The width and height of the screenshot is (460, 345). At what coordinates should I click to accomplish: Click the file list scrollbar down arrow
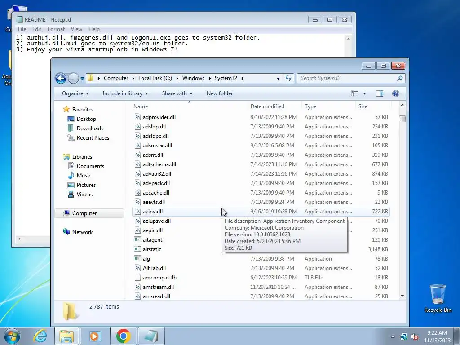[x=402, y=296]
